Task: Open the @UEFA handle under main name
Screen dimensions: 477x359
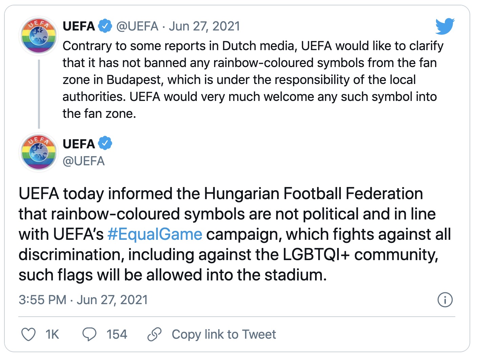Action: (84, 161)
